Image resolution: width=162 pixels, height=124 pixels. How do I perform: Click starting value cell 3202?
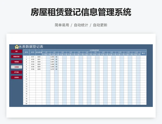point(39,62)
